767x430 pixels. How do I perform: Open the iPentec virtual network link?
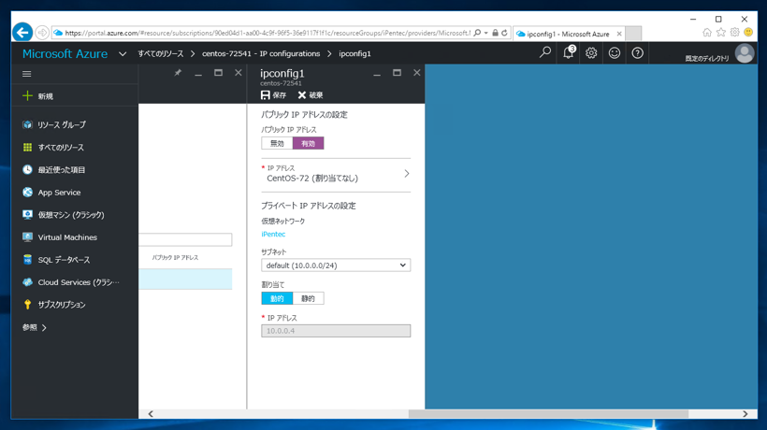coord(273,234)
